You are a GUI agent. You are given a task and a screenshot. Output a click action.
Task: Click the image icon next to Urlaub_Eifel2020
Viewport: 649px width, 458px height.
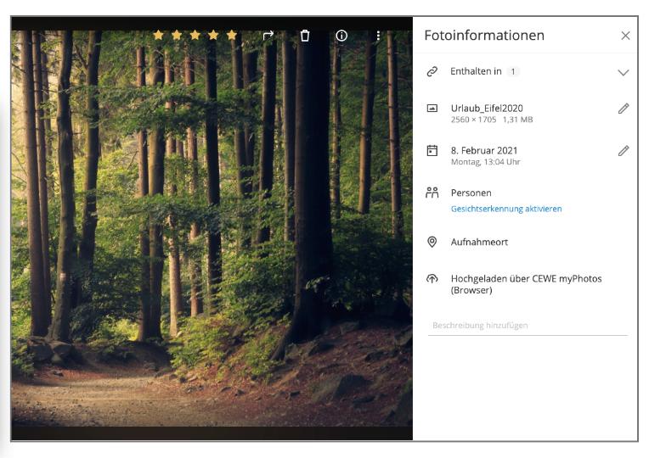point(432,109)
